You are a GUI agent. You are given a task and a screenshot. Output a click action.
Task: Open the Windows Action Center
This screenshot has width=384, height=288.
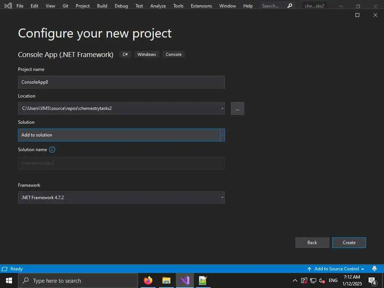coord(372,281)
